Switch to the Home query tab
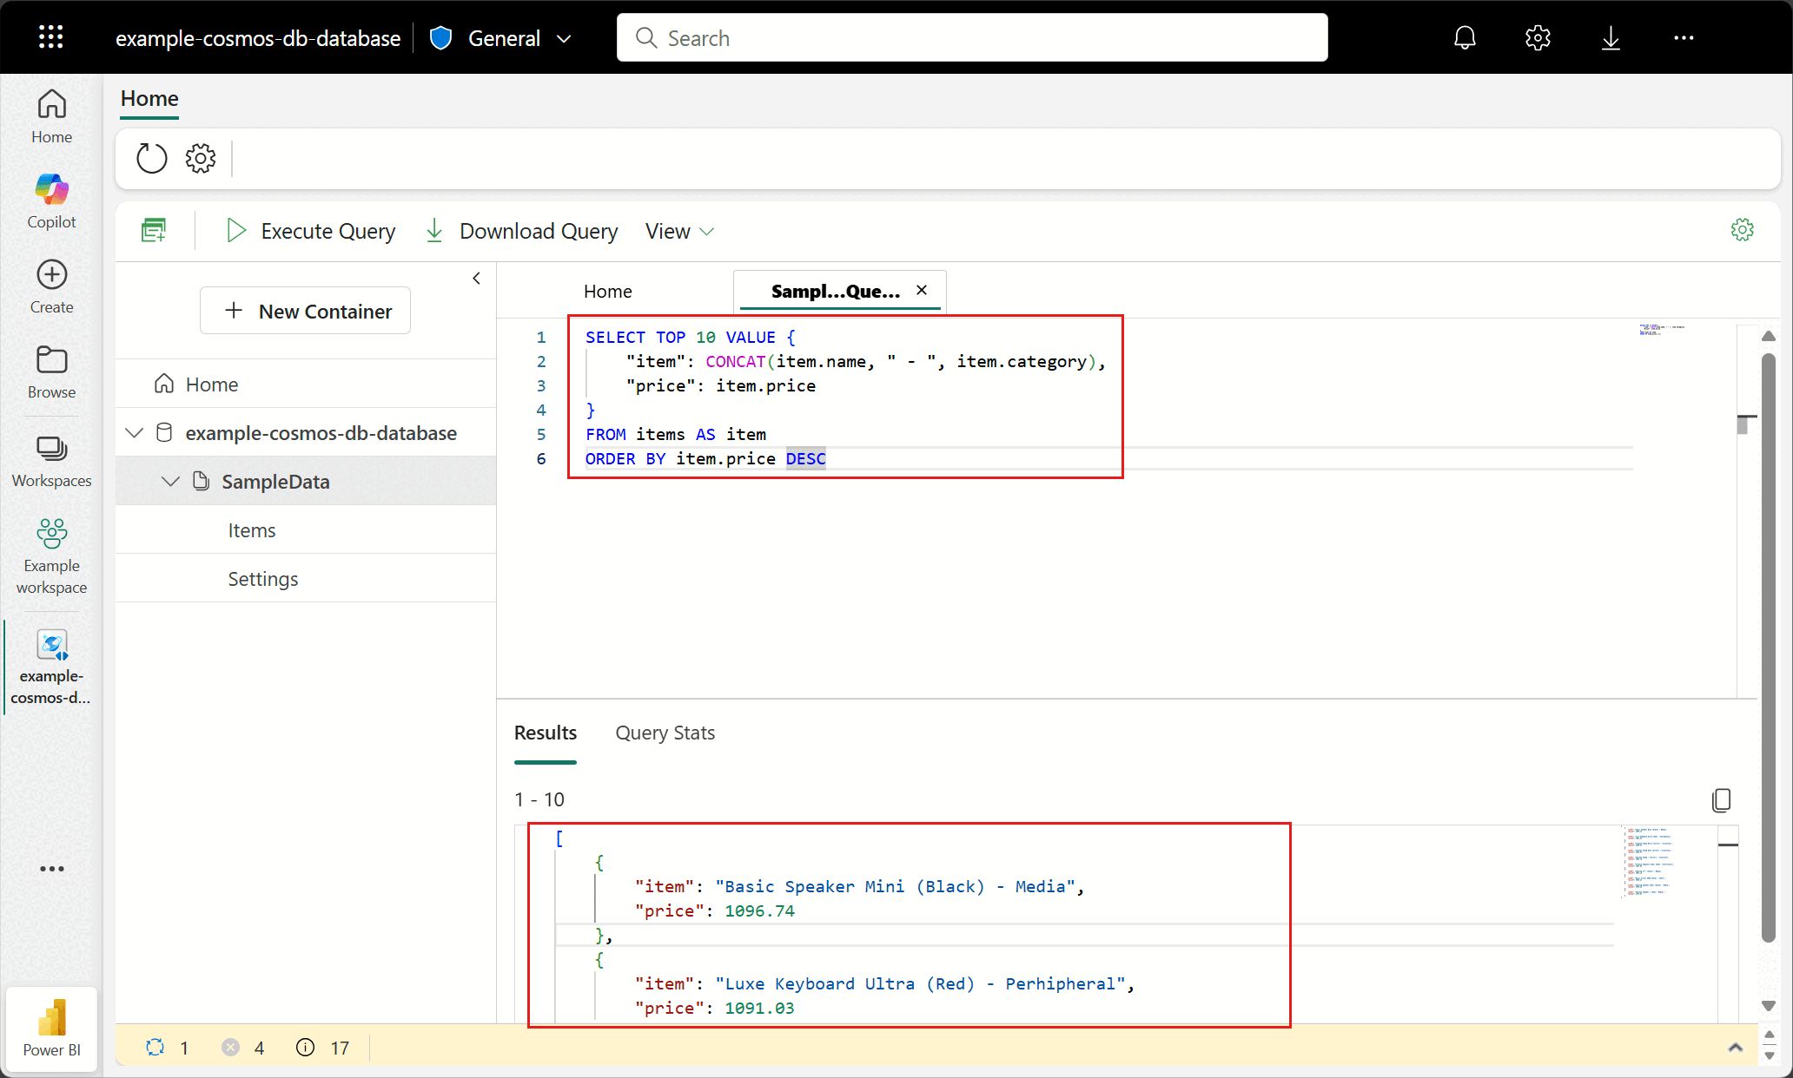The width and height of the screenshot is (1793, 1078). coord(607,291)
